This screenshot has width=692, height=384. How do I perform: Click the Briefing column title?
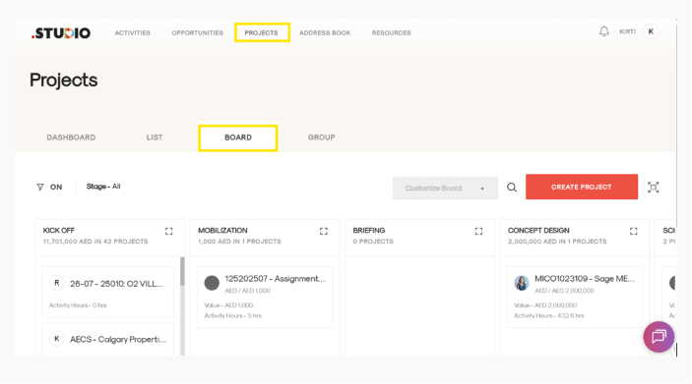click(x=368, y=231)
